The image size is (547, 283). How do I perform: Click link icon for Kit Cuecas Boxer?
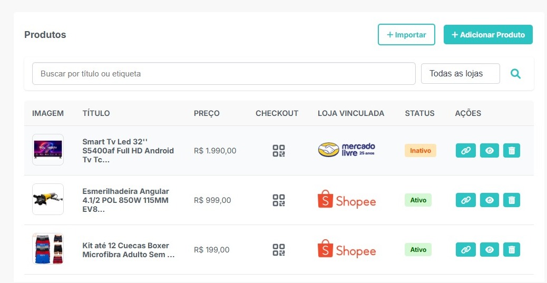click(x=465, y=250)
